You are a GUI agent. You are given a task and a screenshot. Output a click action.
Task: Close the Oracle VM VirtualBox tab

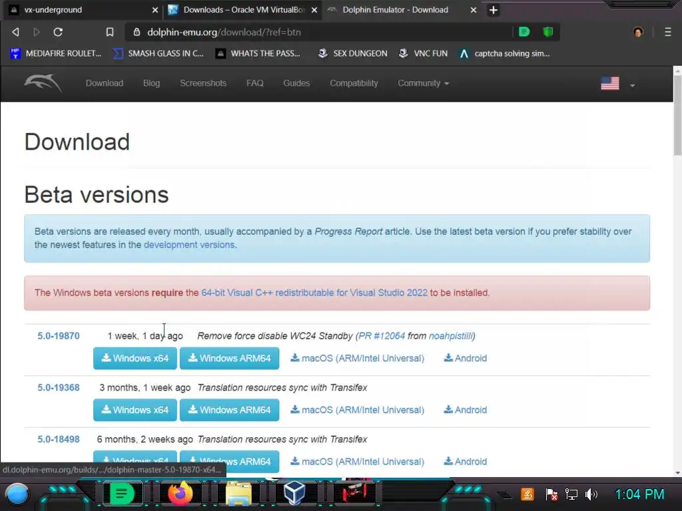314,10
